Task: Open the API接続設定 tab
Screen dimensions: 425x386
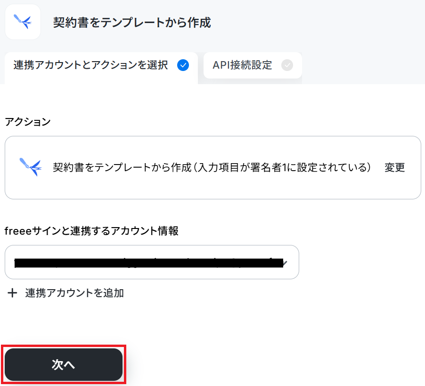Action: (x=253, y=65)
